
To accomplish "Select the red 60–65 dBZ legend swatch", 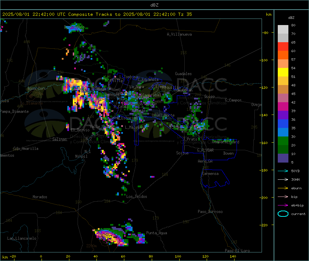I will 283,46.
